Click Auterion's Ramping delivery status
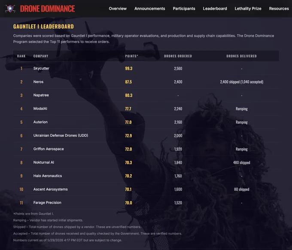 pos(241,122)
